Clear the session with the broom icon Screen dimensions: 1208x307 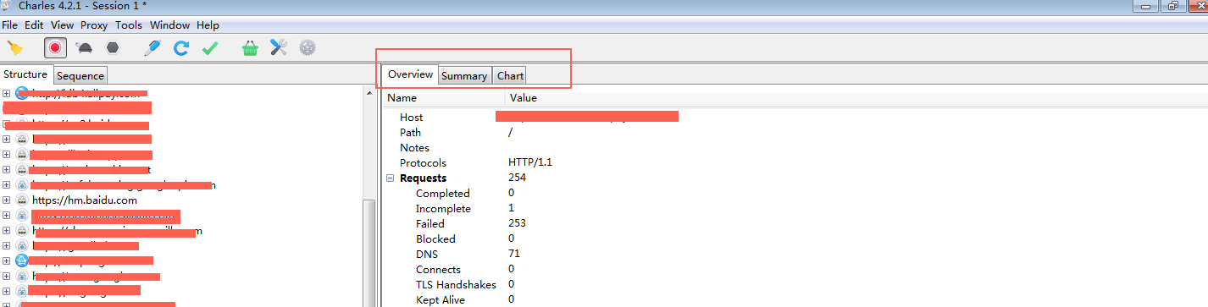15,48
